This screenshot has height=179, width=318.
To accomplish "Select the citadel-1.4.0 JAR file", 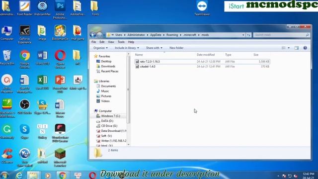I will [202, 67].
